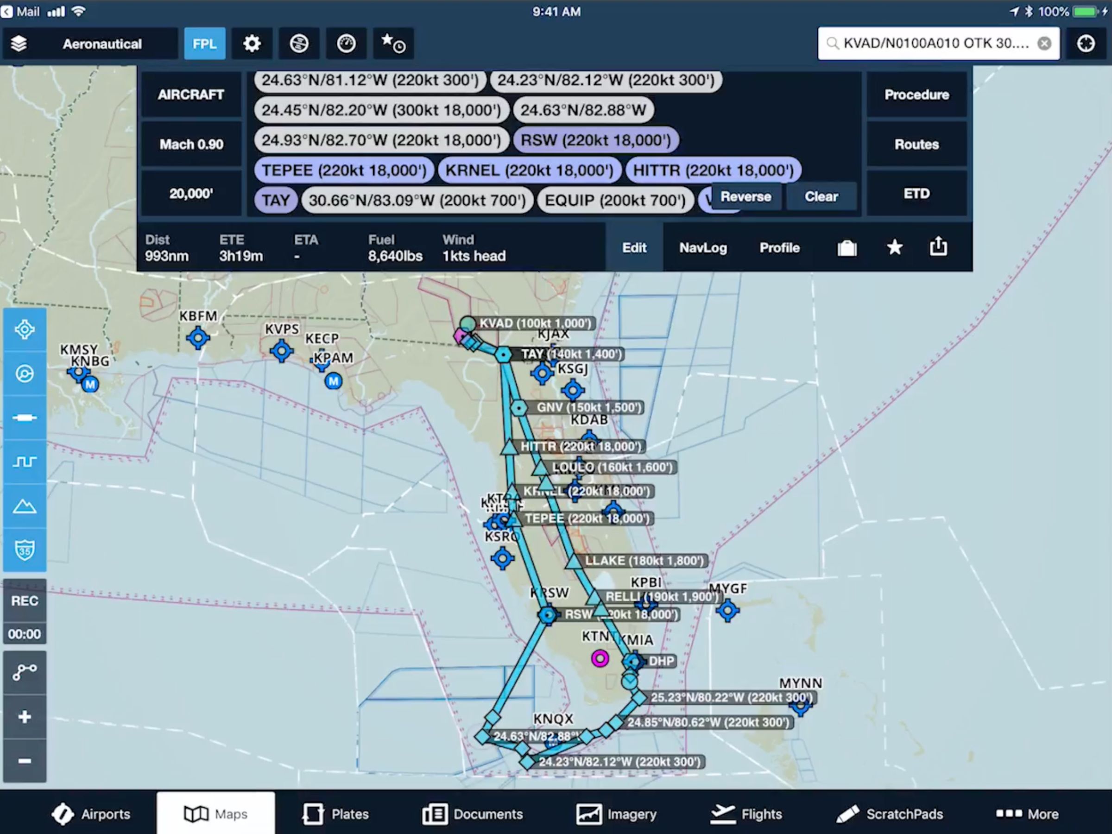Tap the route shield icon in sidebar
Image resolution: width=1112 pixels, height=834 pixels.
click(x=24, y=550)
